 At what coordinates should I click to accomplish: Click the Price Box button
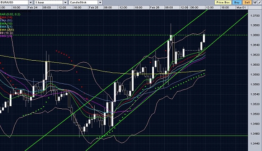point(223,3)
